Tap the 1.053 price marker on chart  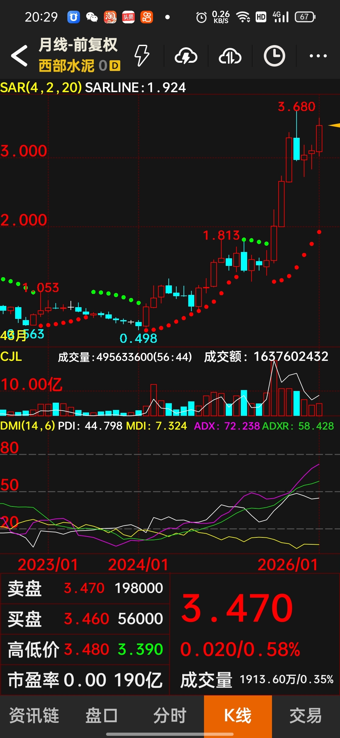[41, 288]
